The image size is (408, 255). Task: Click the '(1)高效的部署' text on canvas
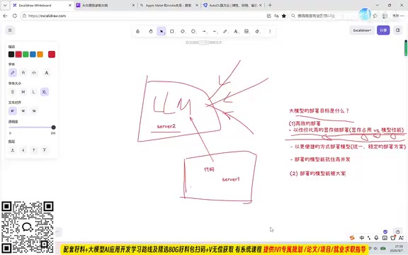(x=305, y=123)
